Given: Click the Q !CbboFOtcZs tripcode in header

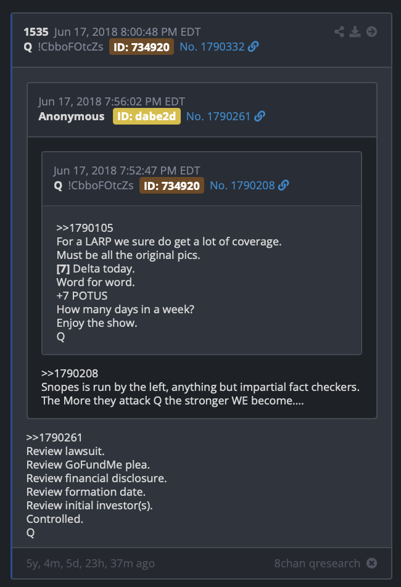Looking at the screenshot, I should [x=64, y=47].
